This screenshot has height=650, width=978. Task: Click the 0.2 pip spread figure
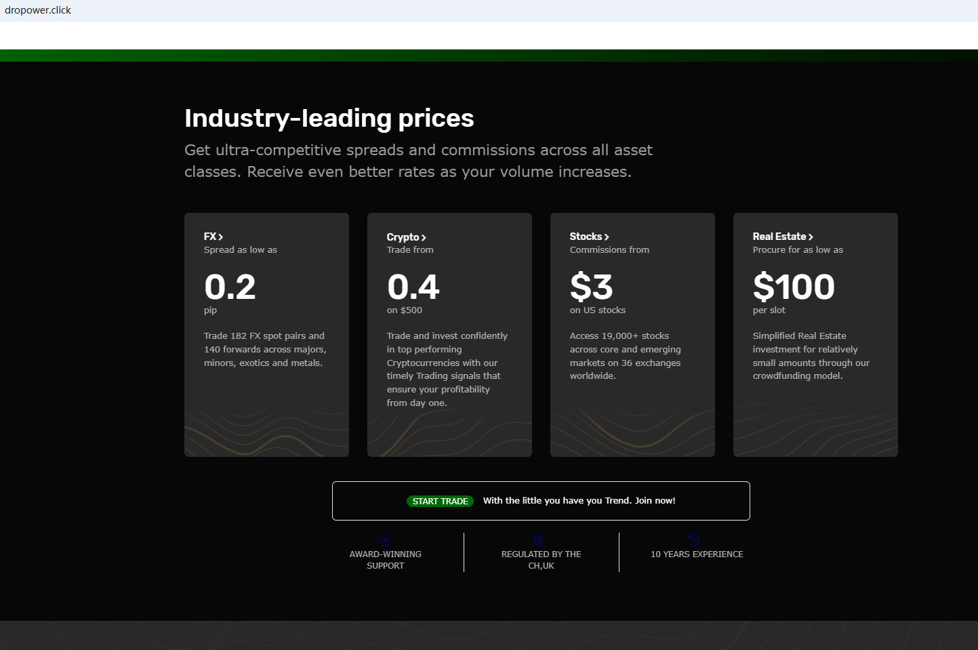tap(230, 287)
